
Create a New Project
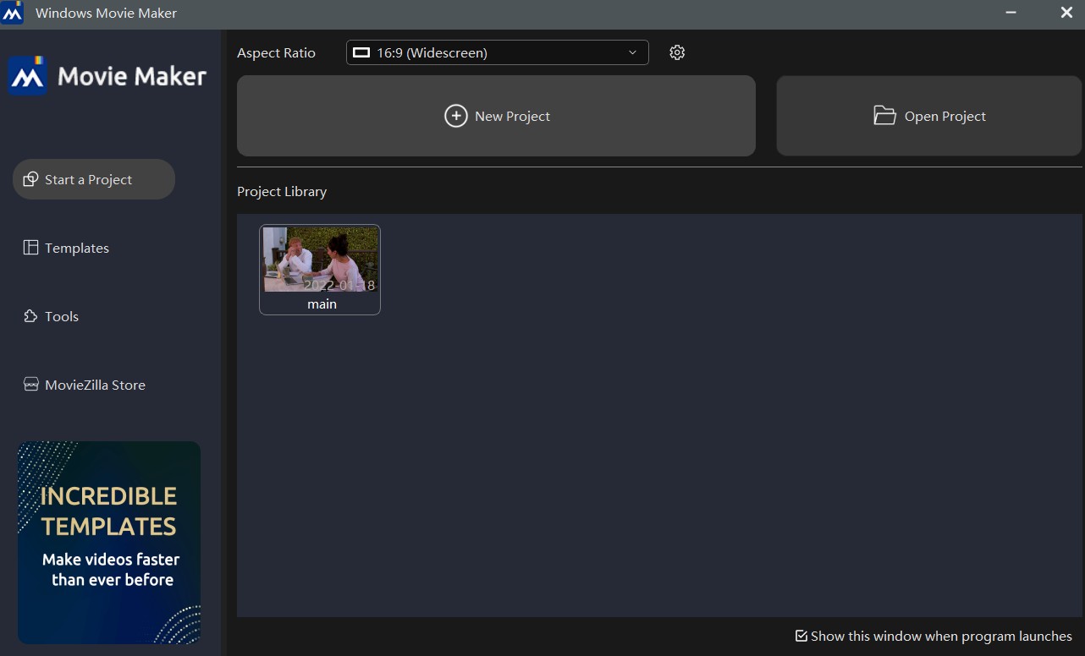pos(496,116)
